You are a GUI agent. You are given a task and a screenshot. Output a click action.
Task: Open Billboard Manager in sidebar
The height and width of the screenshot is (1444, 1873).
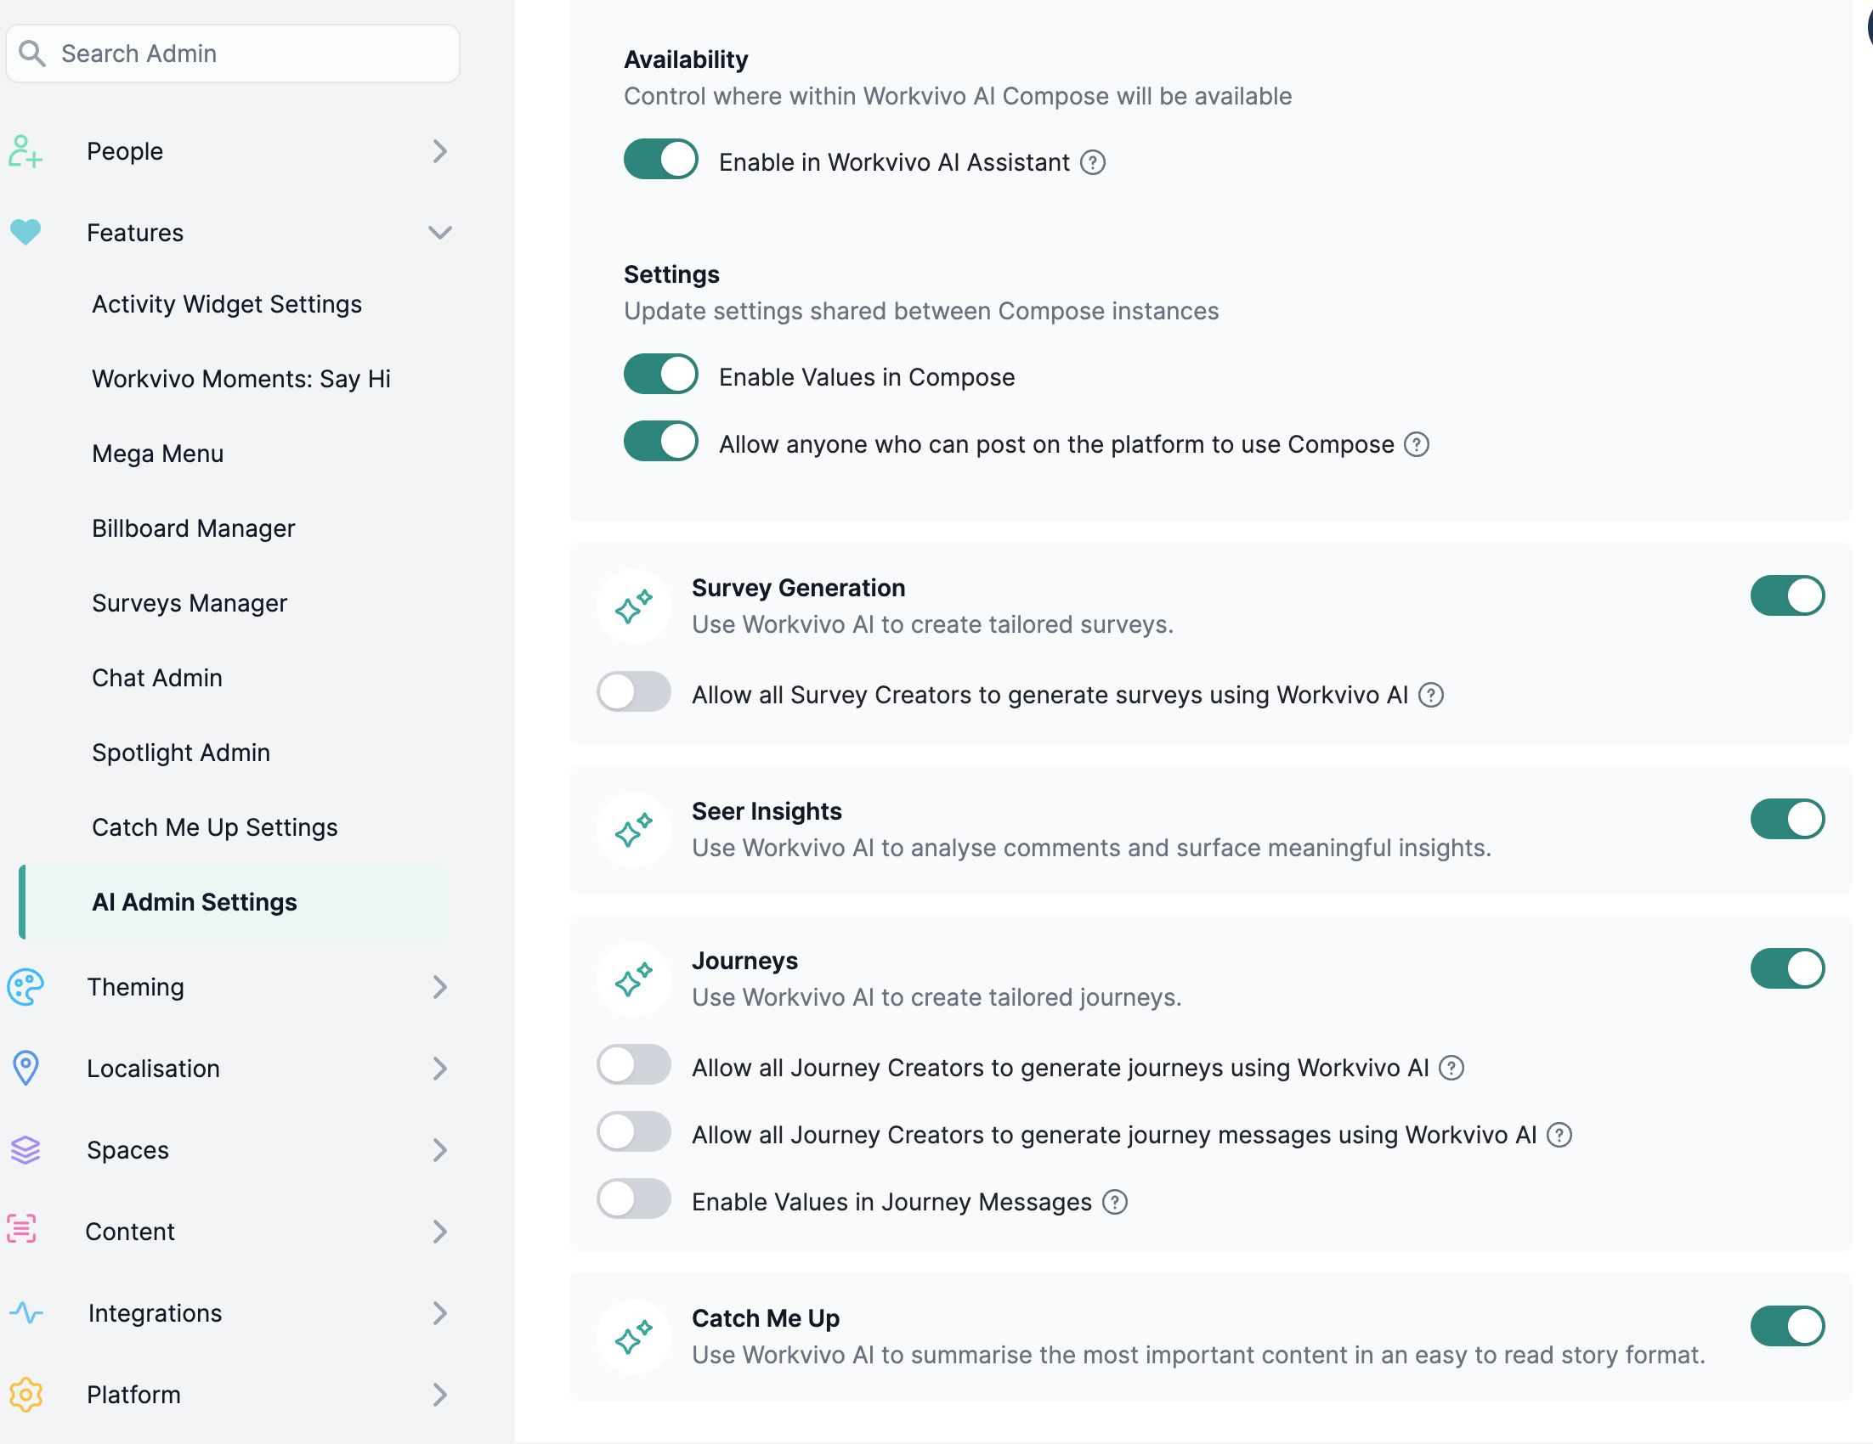point(193,528)
